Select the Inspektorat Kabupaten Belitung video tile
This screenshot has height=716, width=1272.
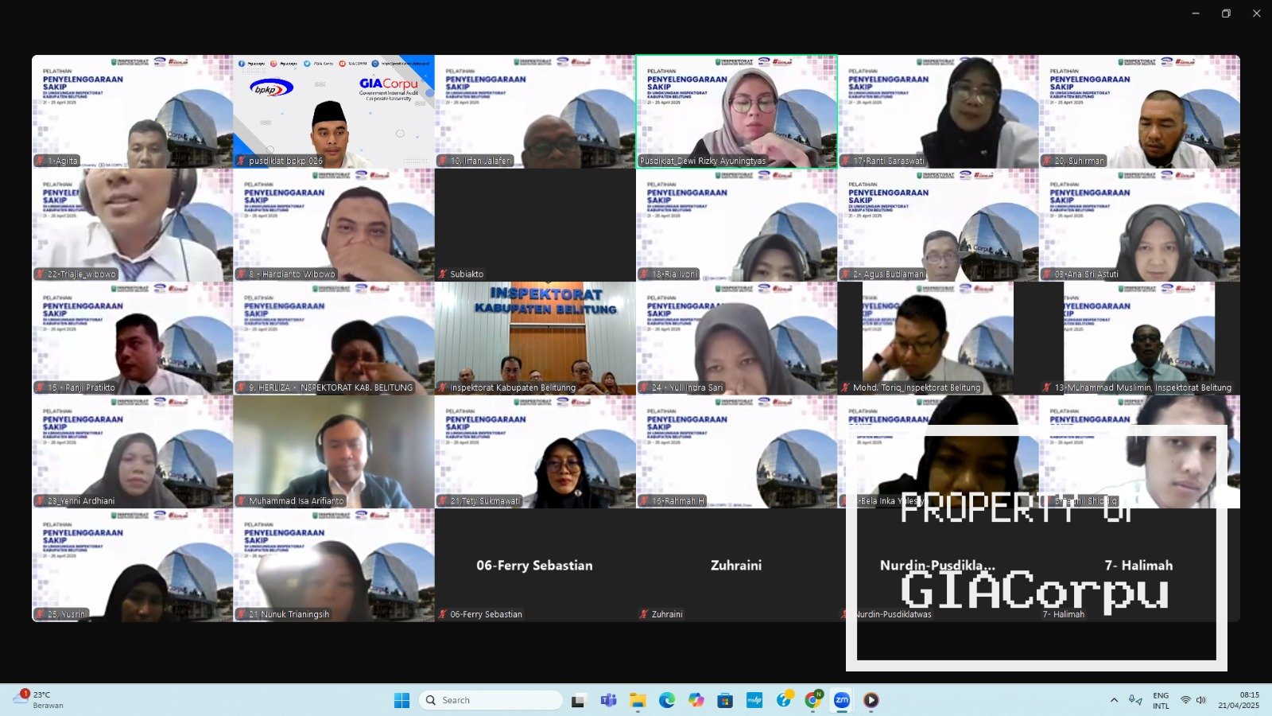pyautogui.click(x=535, y=338)
